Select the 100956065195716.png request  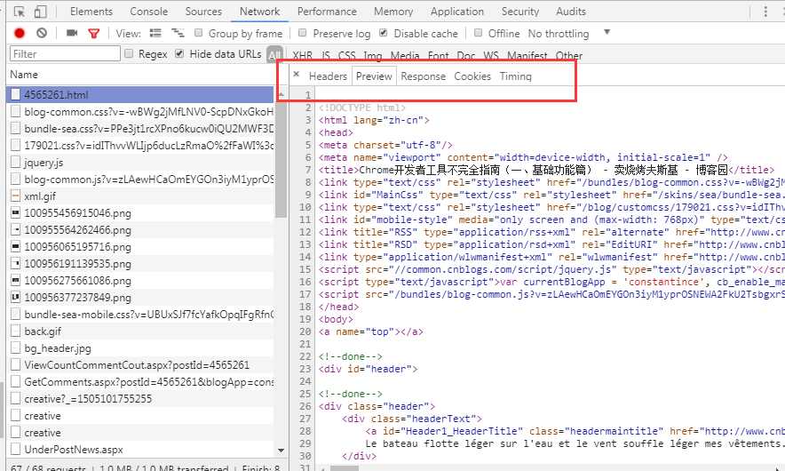pyautogui.click(x=139, y=246)
